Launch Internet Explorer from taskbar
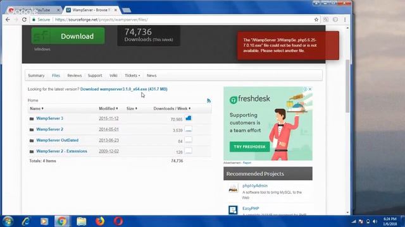 pyautogui.click(x=26, y=221)
